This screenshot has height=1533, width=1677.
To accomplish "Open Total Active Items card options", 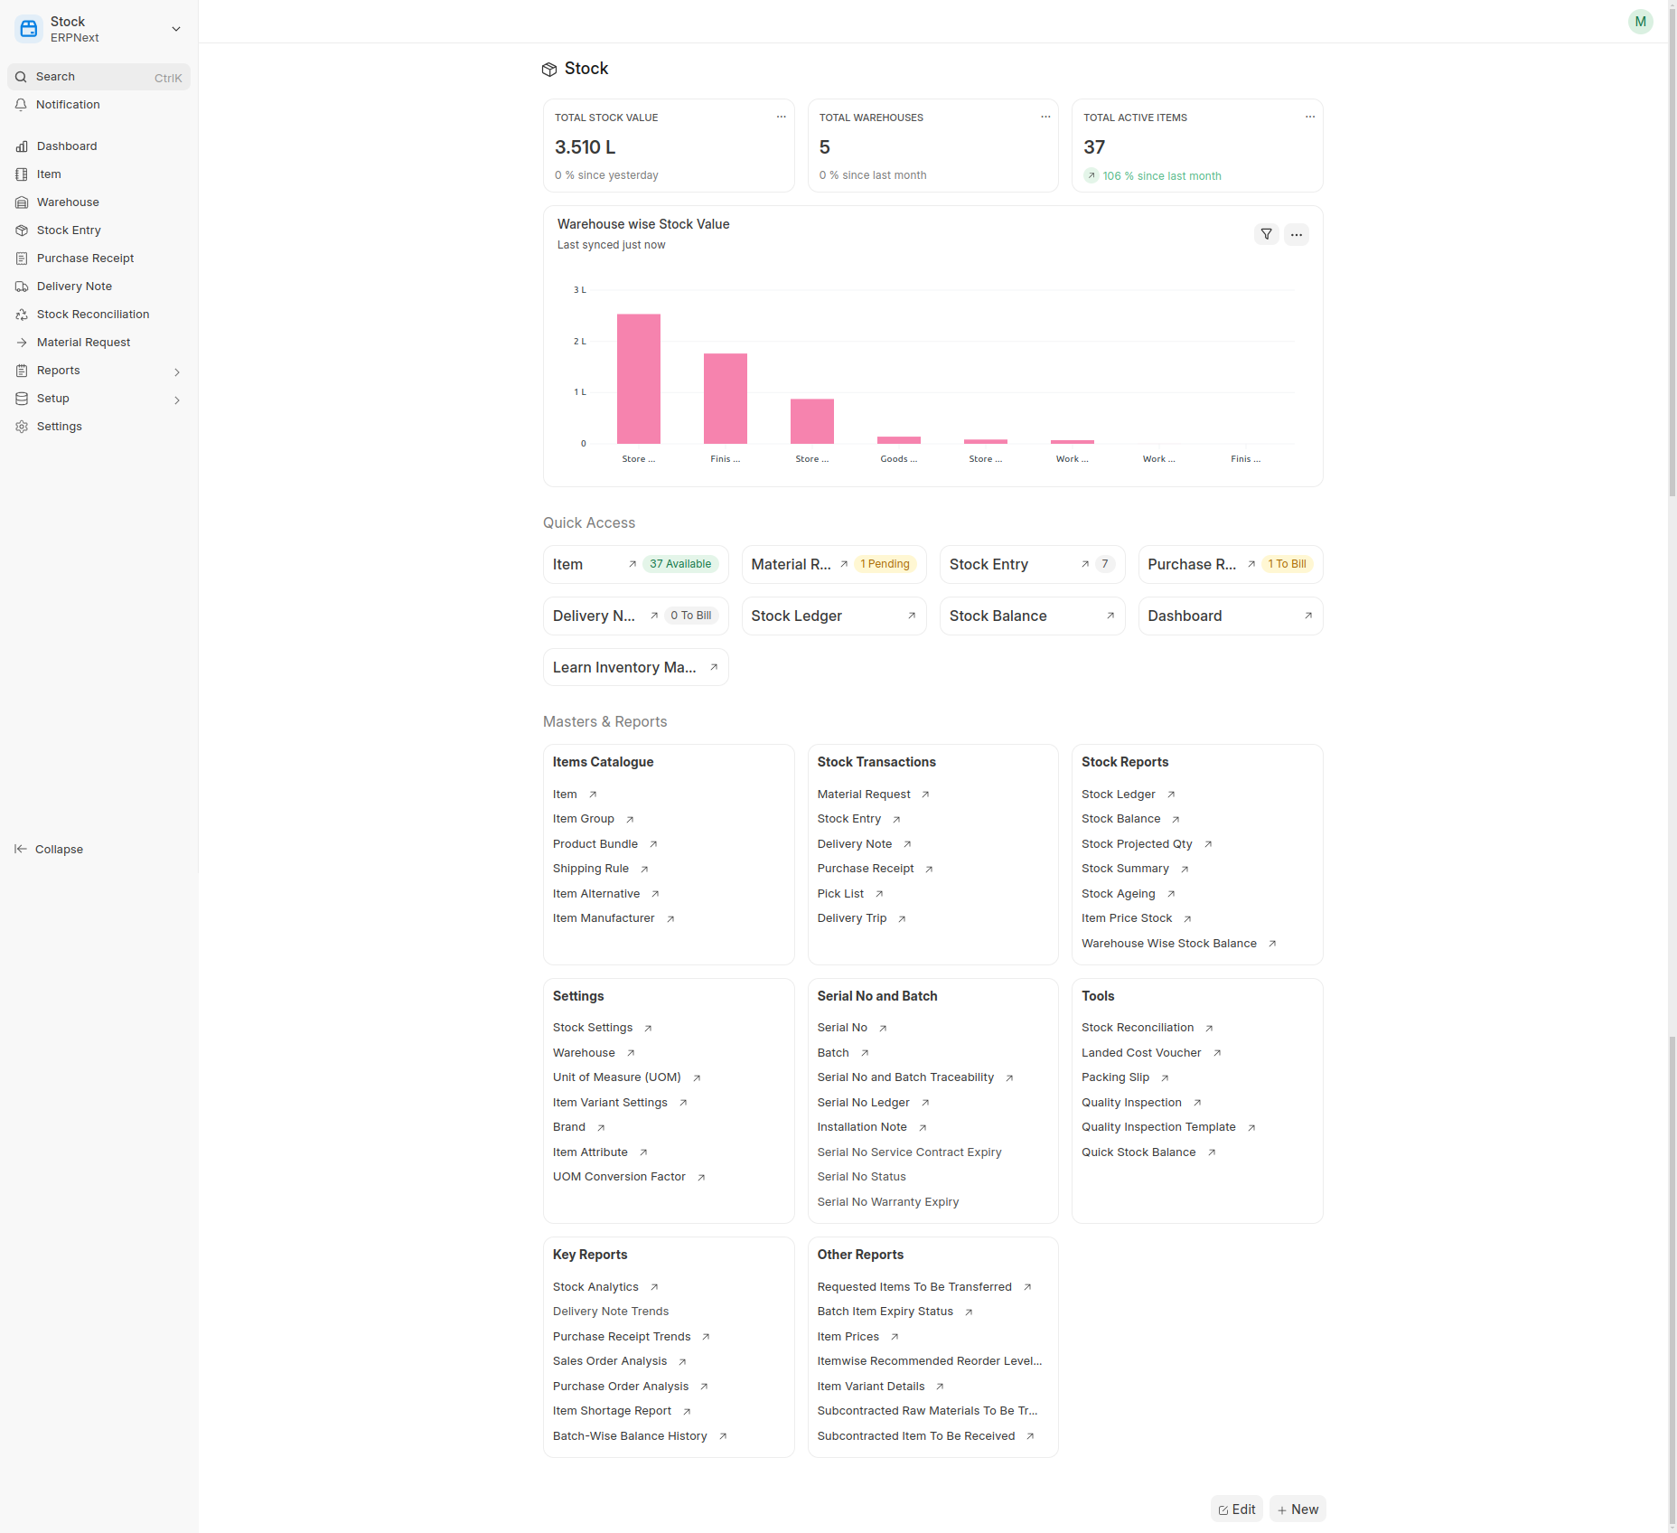I will tap(1309, 118).
